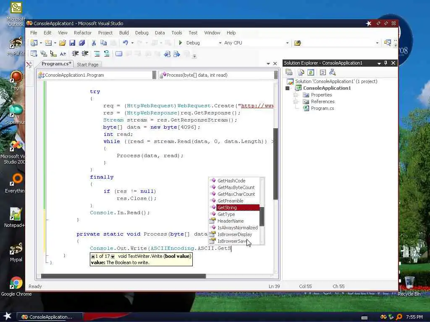Click Properties icon in Solution Explorer toolbar
Viewport: 430px width, 322px height.
click(x=289, y=72)
